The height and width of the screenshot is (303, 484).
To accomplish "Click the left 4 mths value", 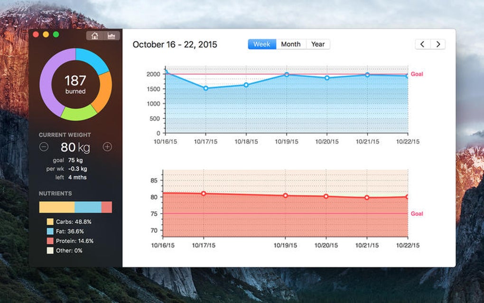I will 77,178.
